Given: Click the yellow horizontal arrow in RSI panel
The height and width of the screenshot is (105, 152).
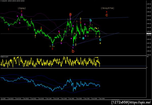Looking at the screenshot, I should [97, 57].
